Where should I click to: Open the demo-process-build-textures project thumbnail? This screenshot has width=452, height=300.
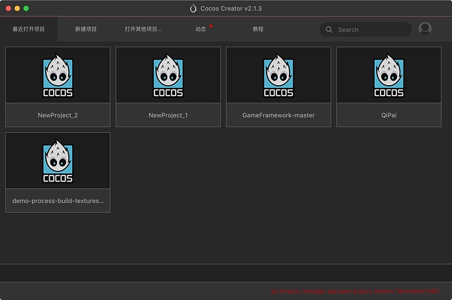click(x=58, y=160)
